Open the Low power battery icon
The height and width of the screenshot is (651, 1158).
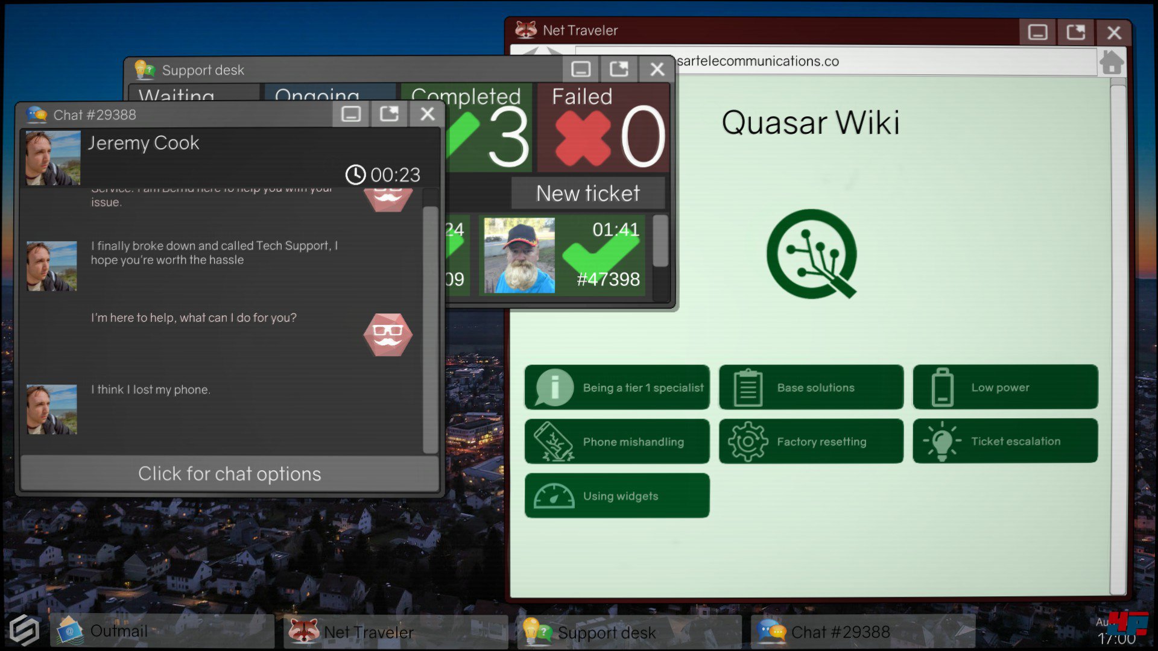[x=942, y=388]
